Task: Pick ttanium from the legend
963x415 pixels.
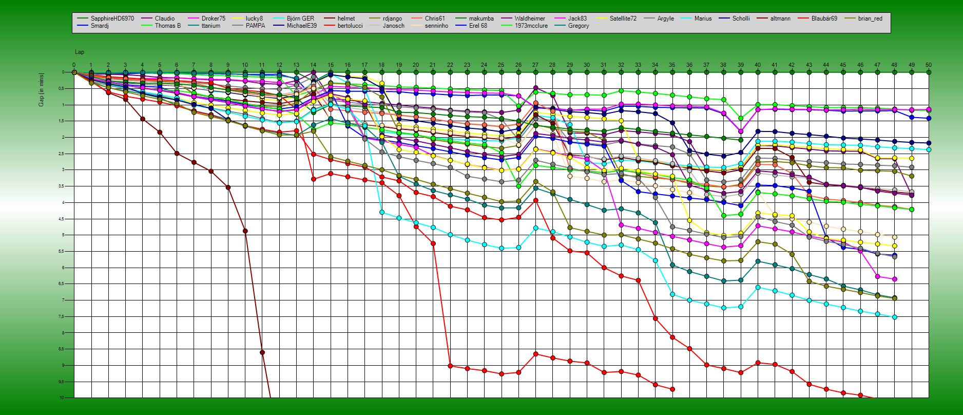Action: [x=211, y=26]
